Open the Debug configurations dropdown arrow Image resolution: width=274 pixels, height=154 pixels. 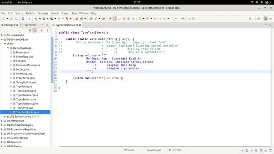click(40, 19)
